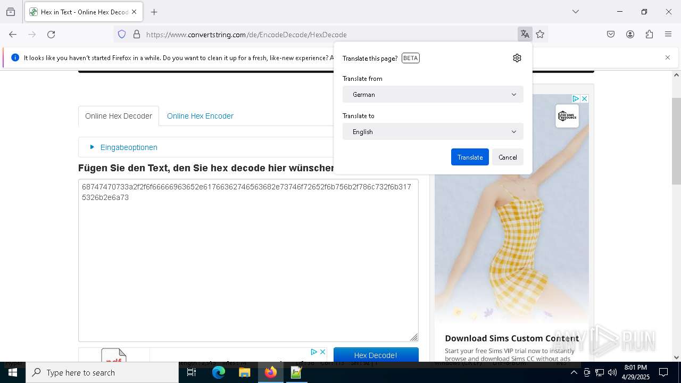681x383 pixels.
Task: Open Firefox application hamburger menu
Action: pyautogui.click(x=668, y=35)
